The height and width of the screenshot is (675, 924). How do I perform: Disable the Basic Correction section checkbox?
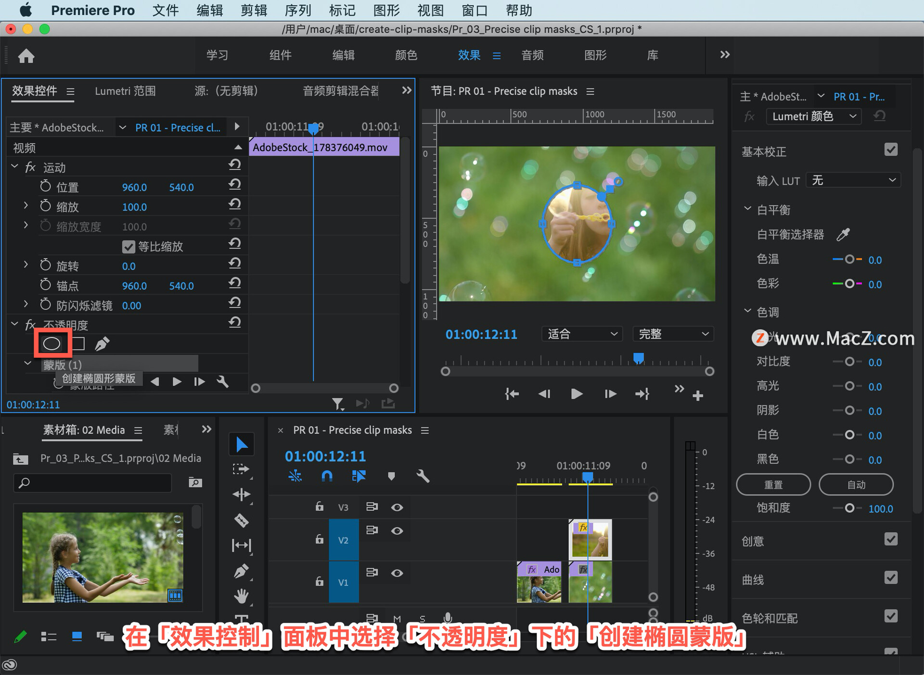coord(891,150)
